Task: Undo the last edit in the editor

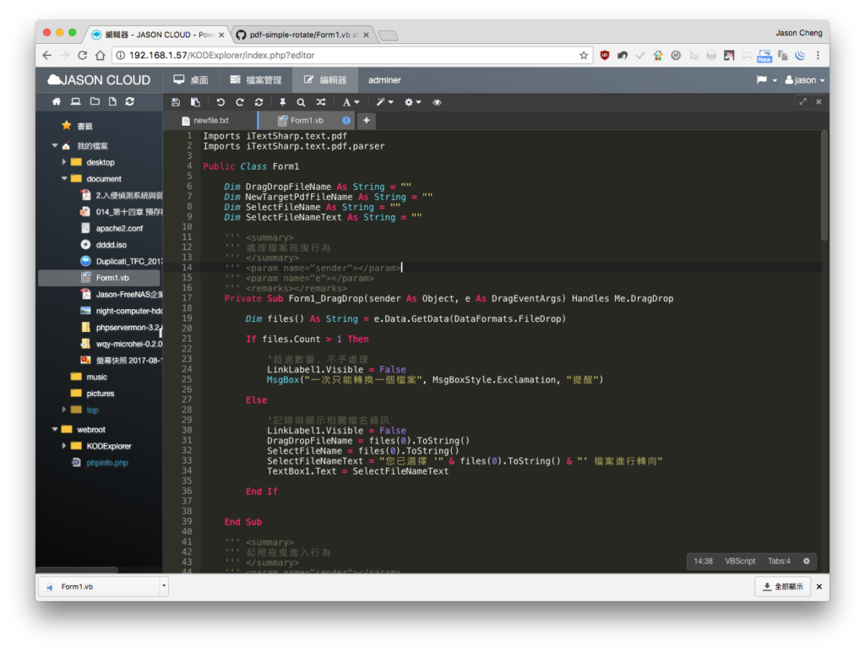Action: 220,102
